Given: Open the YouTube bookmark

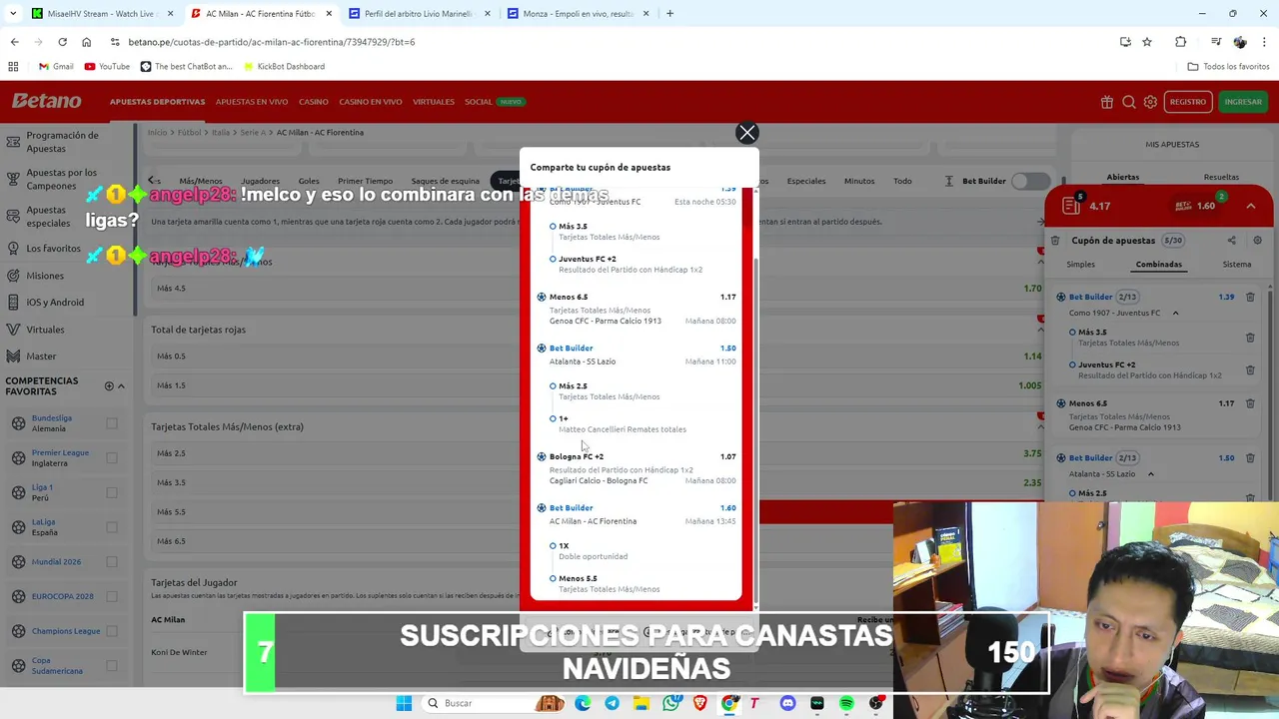Looking at the screenshot, I should [107, 66].
